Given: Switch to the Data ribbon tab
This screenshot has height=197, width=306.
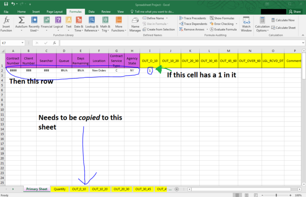Looking at the screenshot, I should [x=91, y=12].
